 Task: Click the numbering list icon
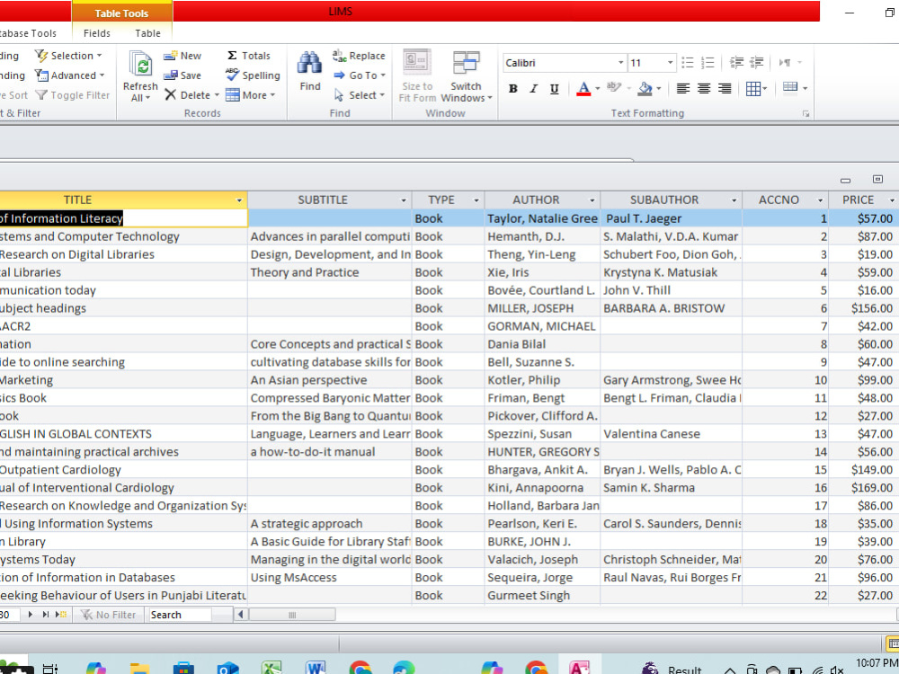708,63
